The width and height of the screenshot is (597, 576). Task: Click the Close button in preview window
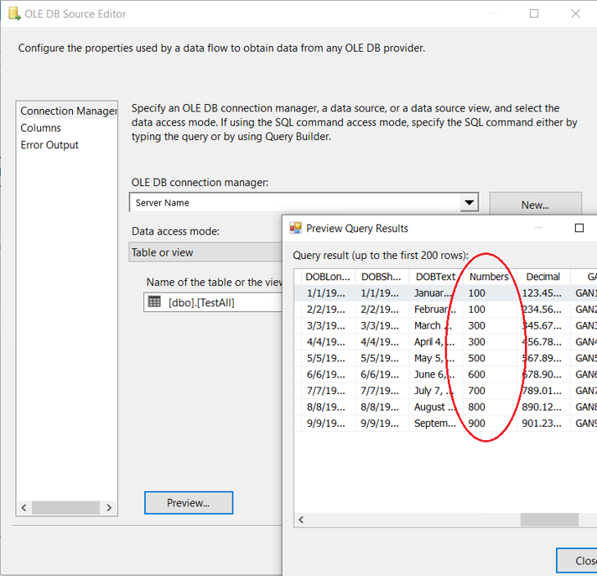point(579,561)
